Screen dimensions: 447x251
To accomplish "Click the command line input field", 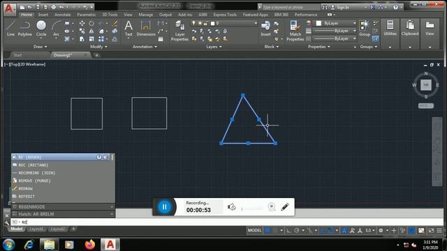I will pos(226,222).
